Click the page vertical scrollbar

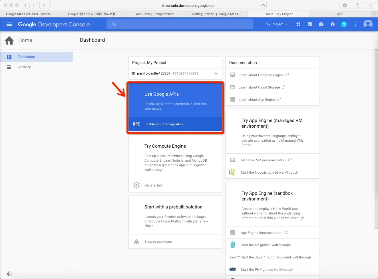point(376,139)
